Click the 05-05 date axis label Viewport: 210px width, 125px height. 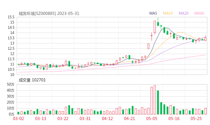point(152,118)
